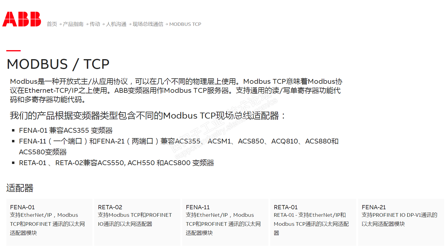
Task: Click the description text under the FENA-01 card title
Action: tap(47, 224)
